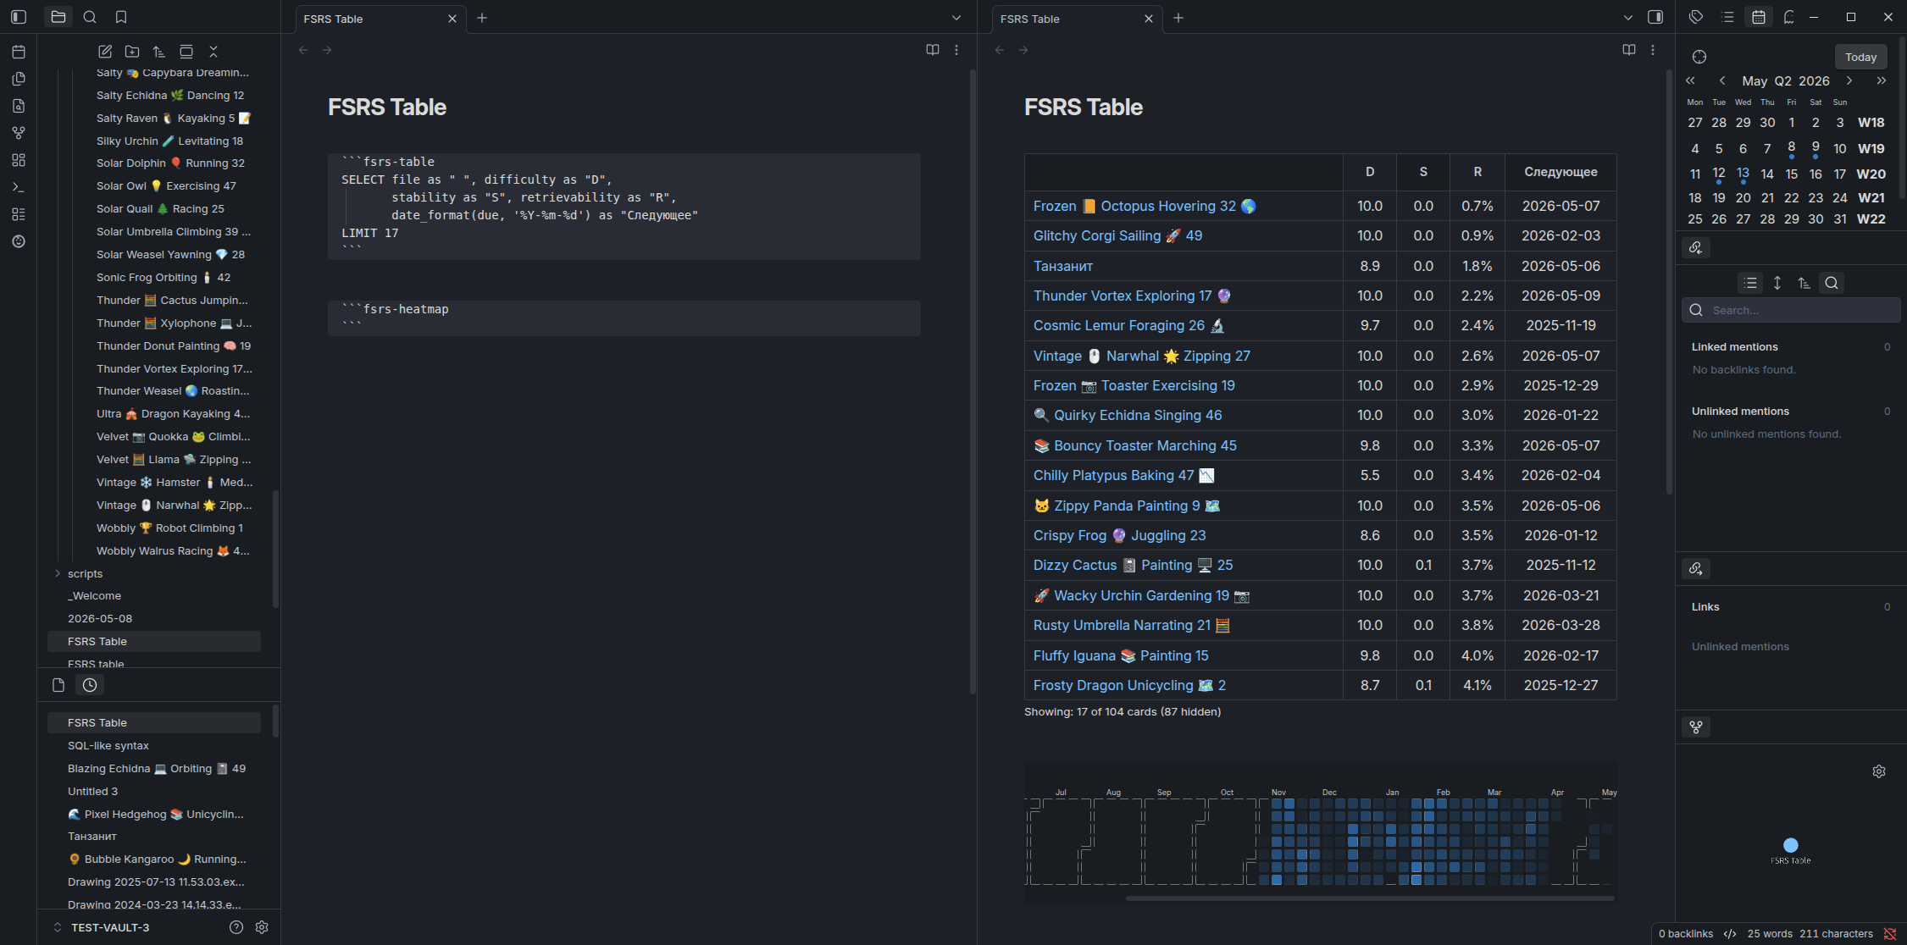The width and height of the screenshot is (1907, 945).
Task: Click the right pane vertical scrollbar
Action: coord(1669,284)
